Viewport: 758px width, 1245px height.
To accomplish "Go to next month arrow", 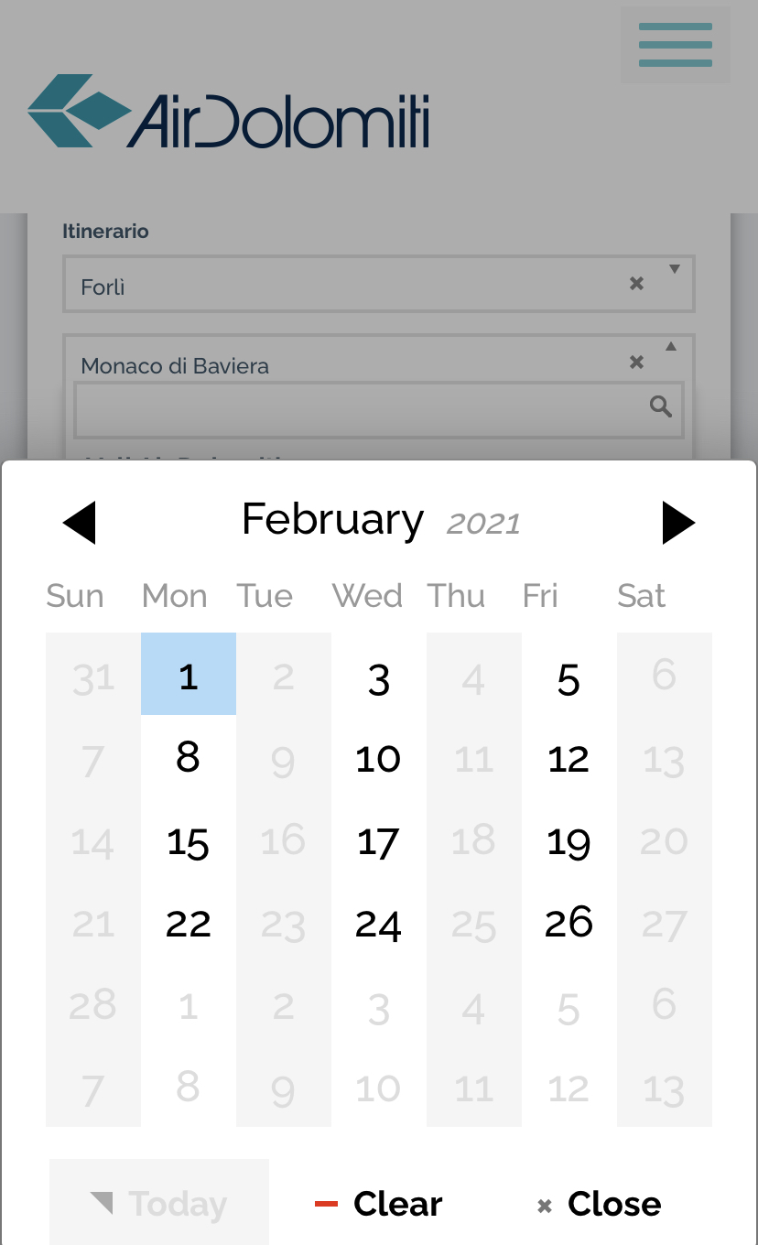I will 677,524.
